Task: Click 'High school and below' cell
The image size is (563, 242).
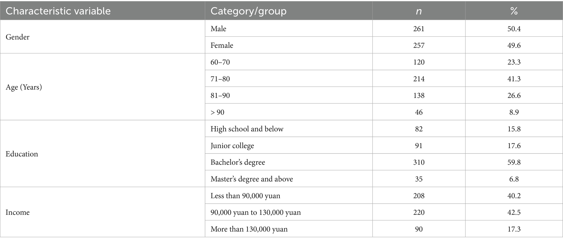Action: pyautogui.click(x=247, y=129)
